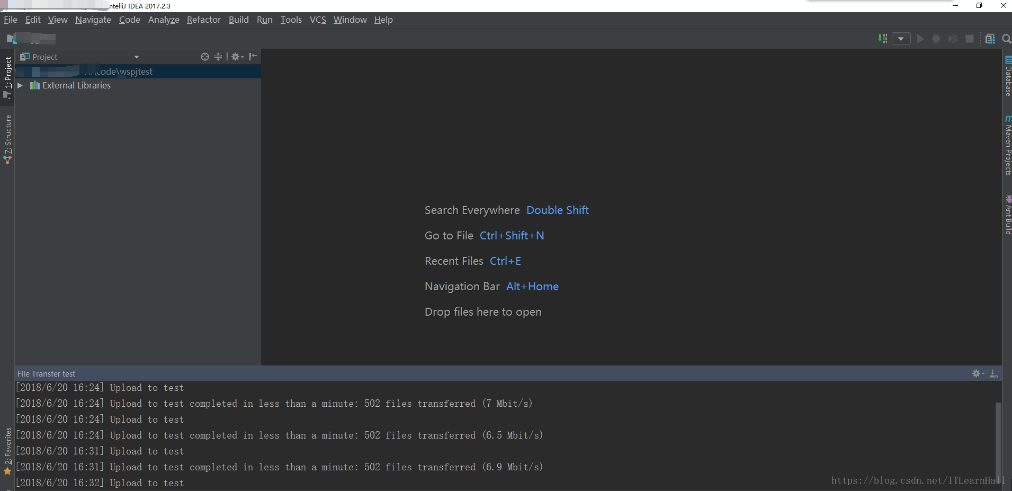Click the Debug bug icon
The image size is (1012, 491).
936,39
